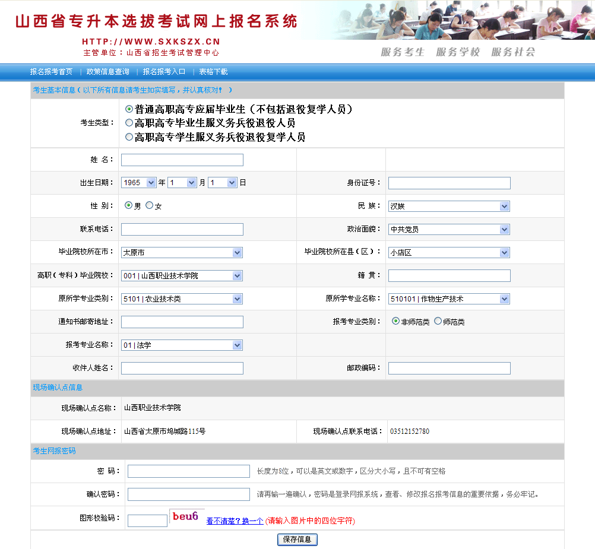Screen dimensions: 595x549
Task: Click the 密码 password input field
Action: point(188,471)
